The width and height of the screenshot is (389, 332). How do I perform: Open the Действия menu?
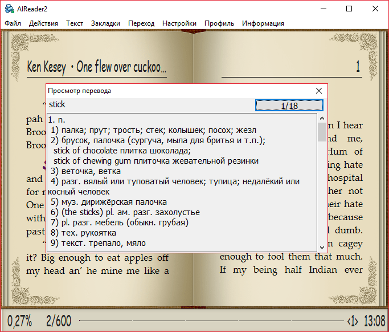tap(43, 23)
